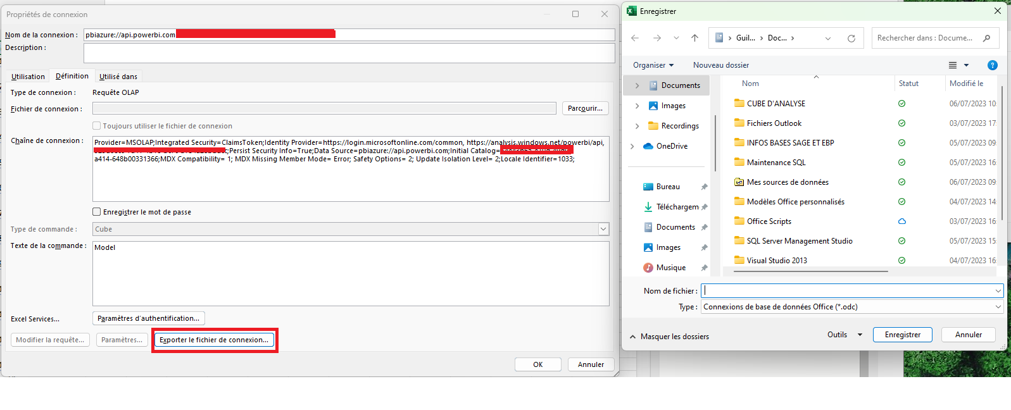Click the file list horizontal scrollbar
1011x410 pixels.
[810, 271]
